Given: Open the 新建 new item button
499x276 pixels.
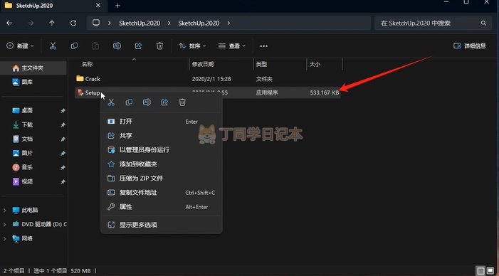Looking at the screenshot, I should [x=20, y=46].
